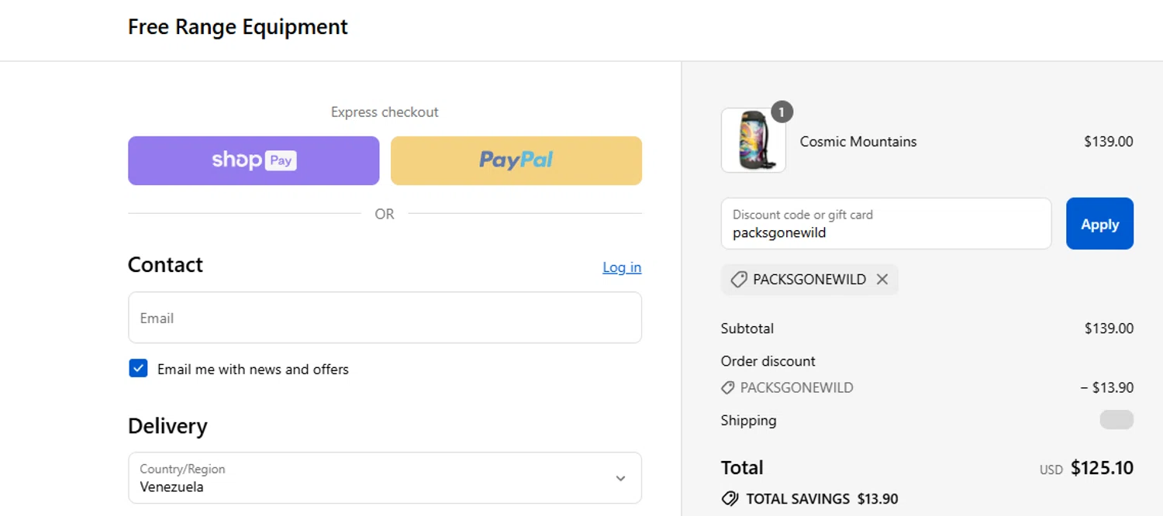
Task: Open the Country/Region dropdown
Action: click(x=385, y=478)
